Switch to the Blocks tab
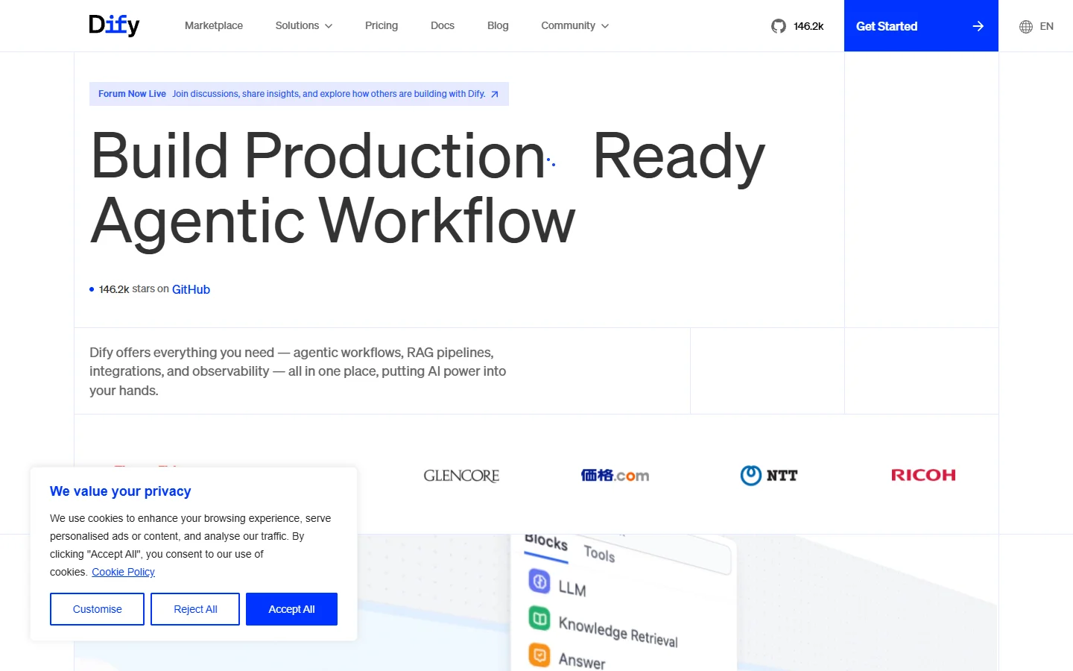 (x=546, y=543)
